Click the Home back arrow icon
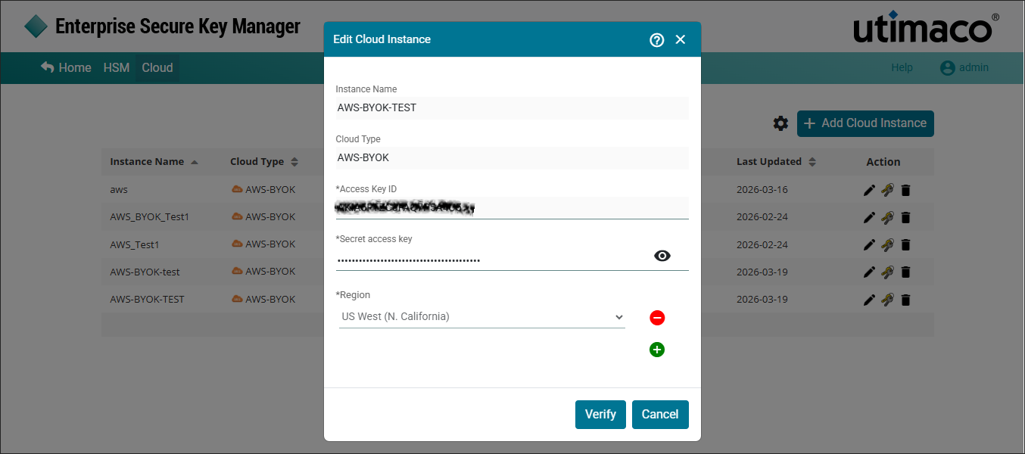Image resolution: width=1025 pixels, height=454 pixels. pos(48,67)
